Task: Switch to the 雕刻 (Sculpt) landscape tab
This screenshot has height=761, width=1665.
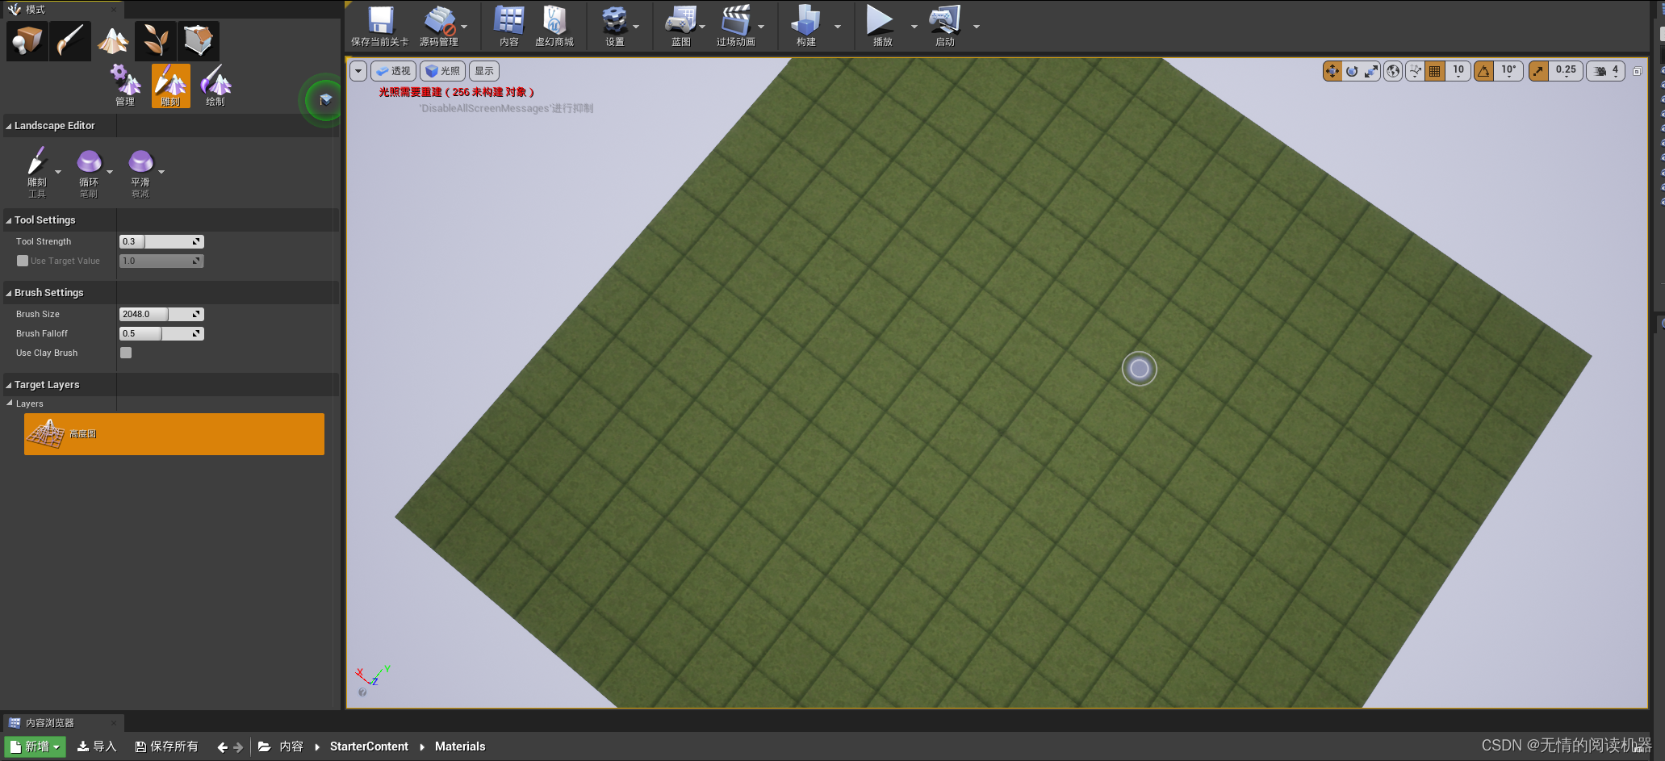Action: 170,86
